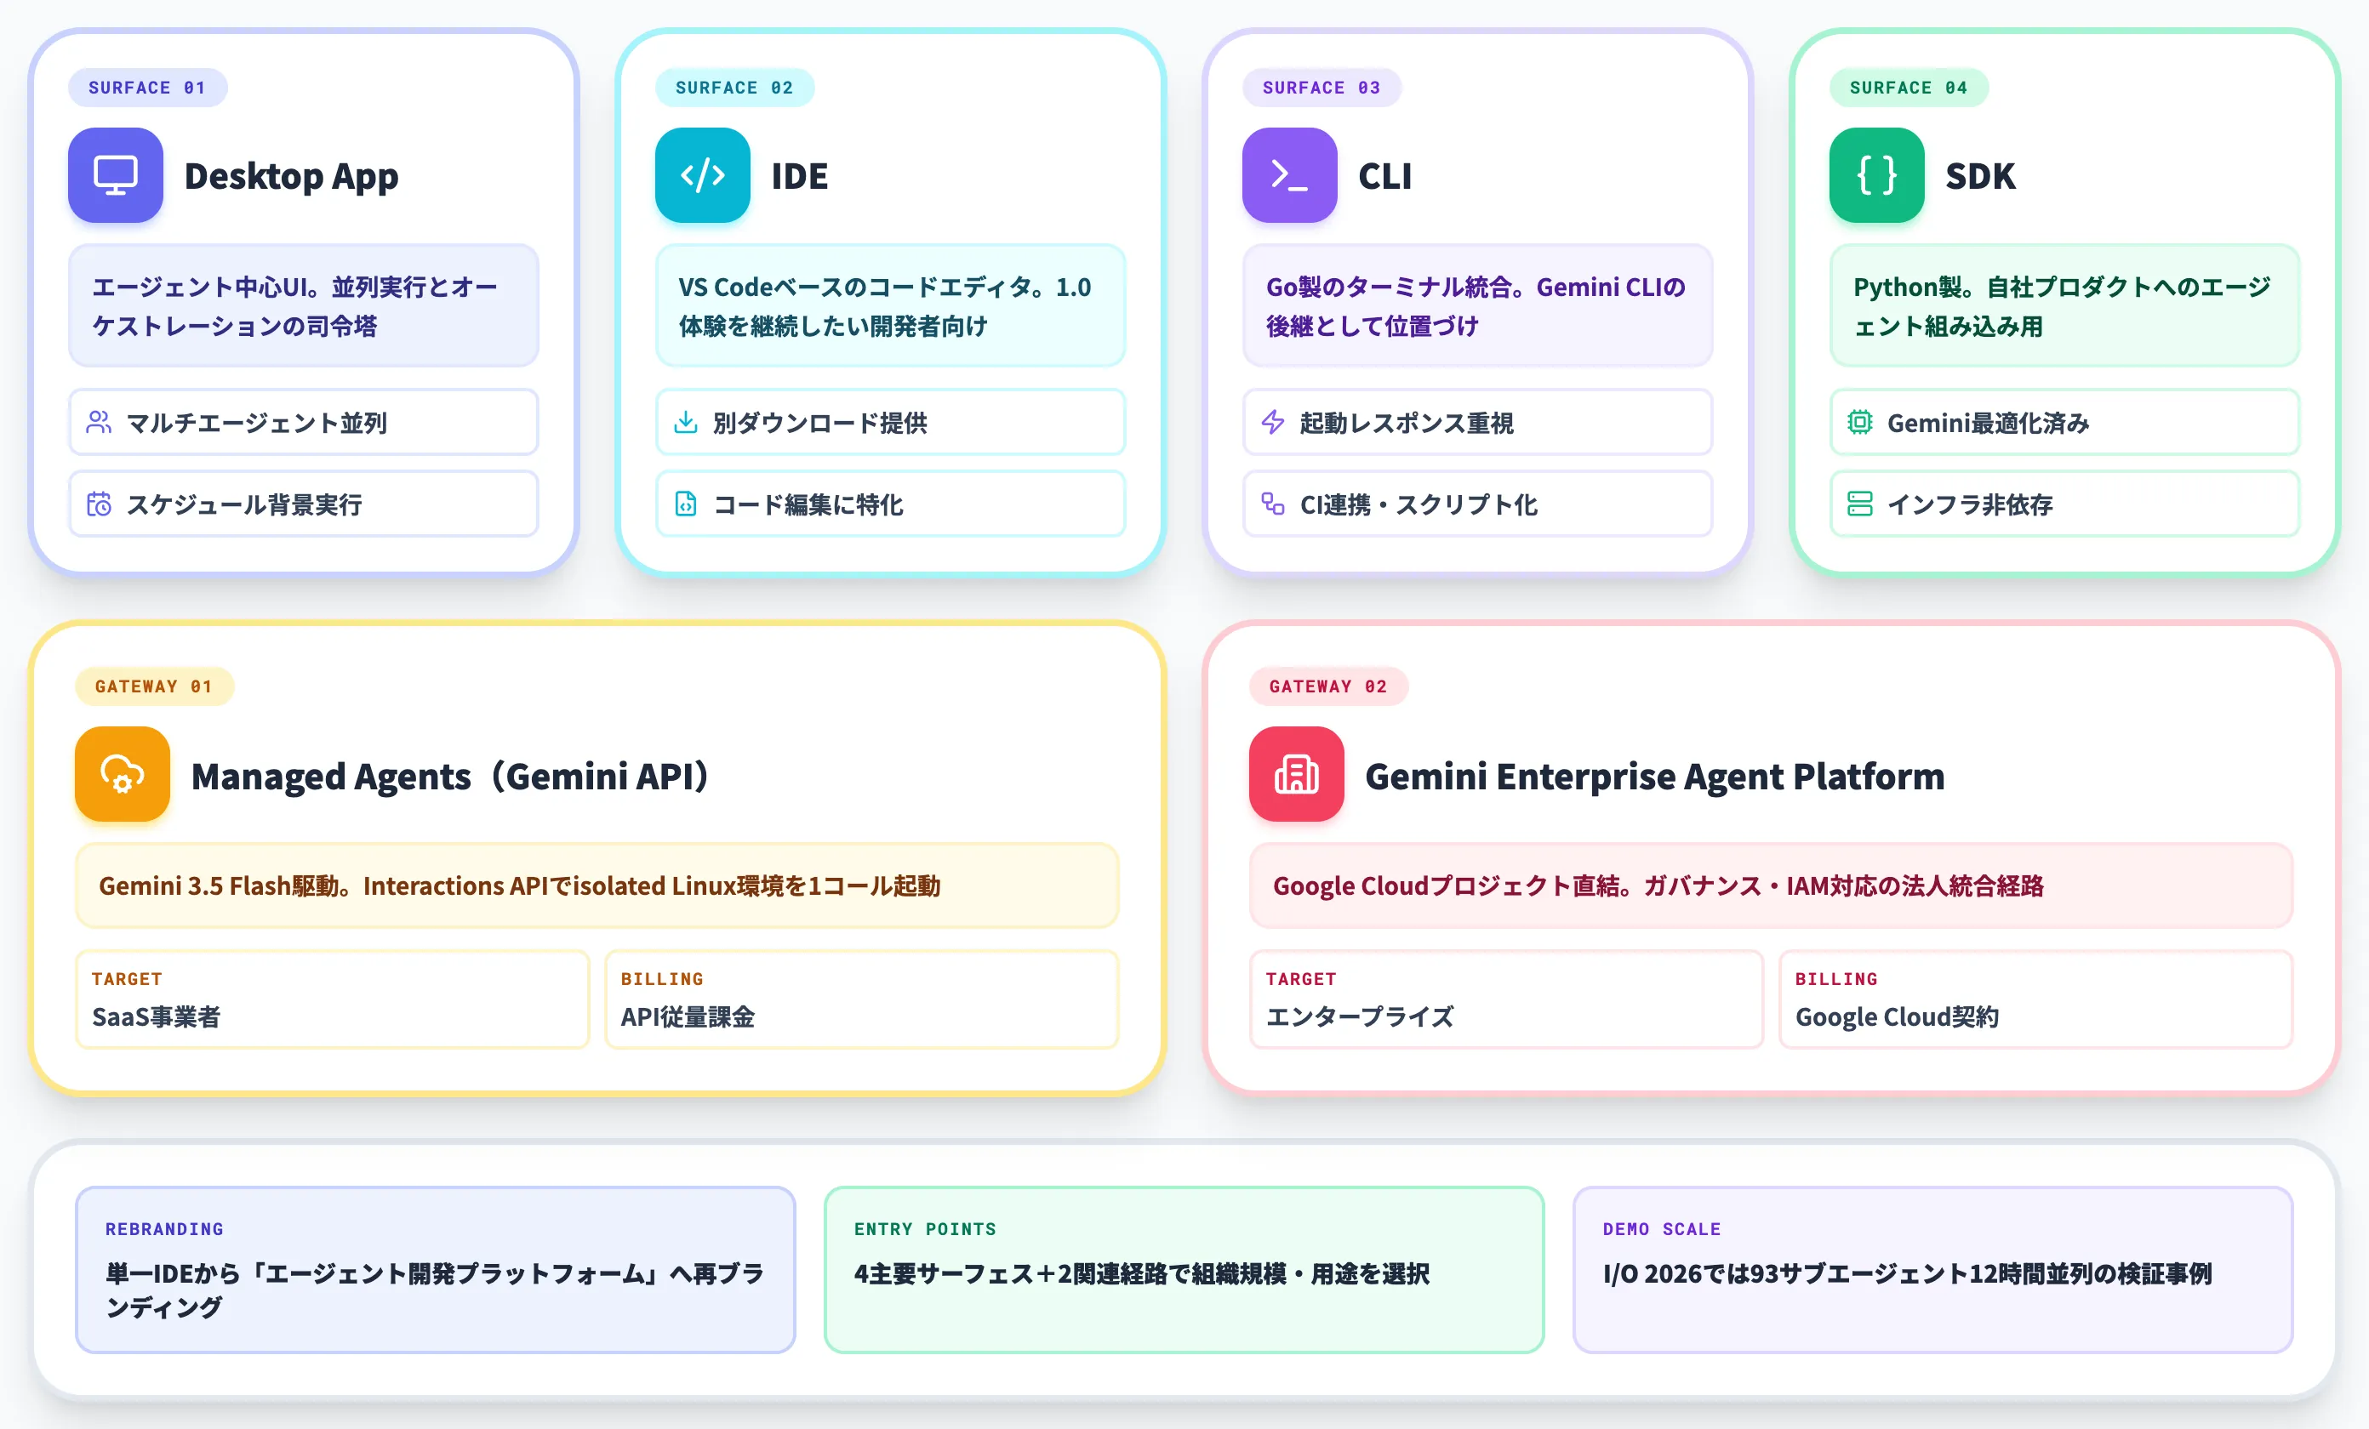Select the SURFACE 02 badge

(734, 88)
